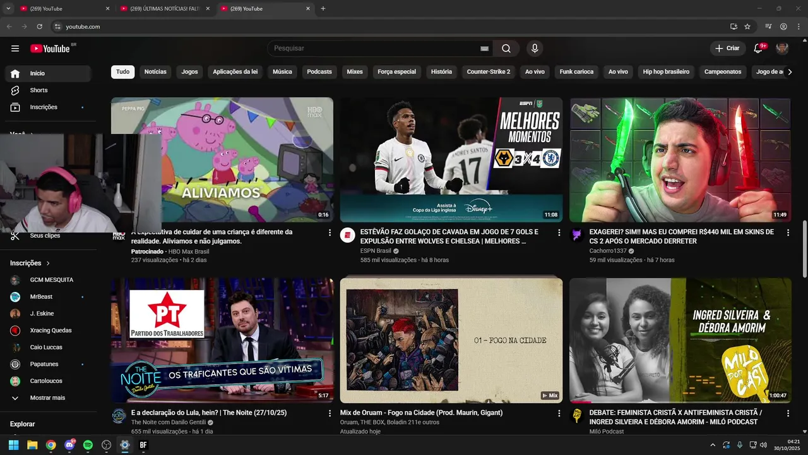
Task: Open the more options menu for The Noite video
Action: [330, 413]
